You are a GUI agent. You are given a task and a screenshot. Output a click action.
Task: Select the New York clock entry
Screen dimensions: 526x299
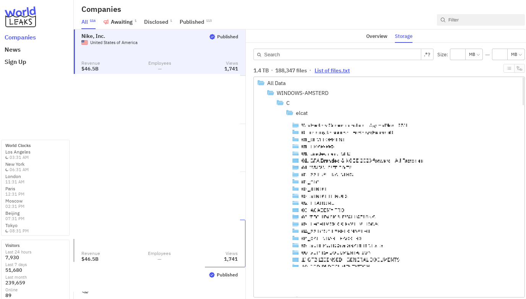pyautogui.click(x=17, y=167)
